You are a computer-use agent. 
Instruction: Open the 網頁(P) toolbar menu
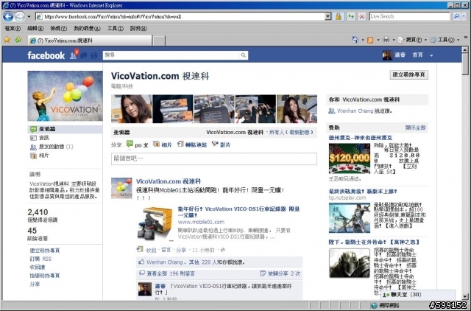tap(412, 40)
